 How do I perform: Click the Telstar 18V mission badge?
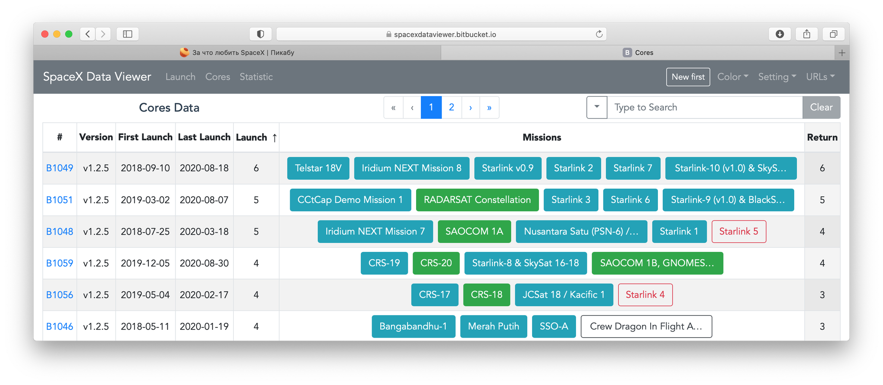318,168
